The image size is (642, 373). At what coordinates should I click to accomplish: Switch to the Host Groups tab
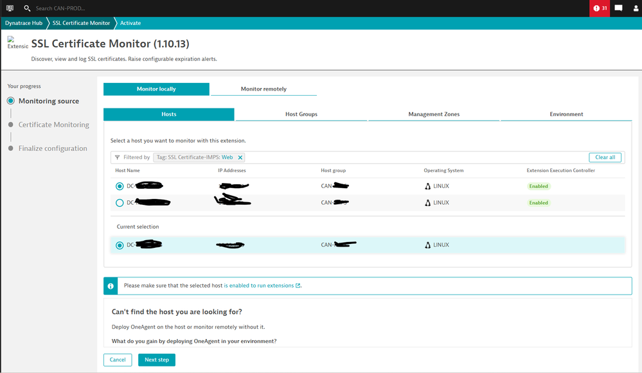click(x=301, y=114)
